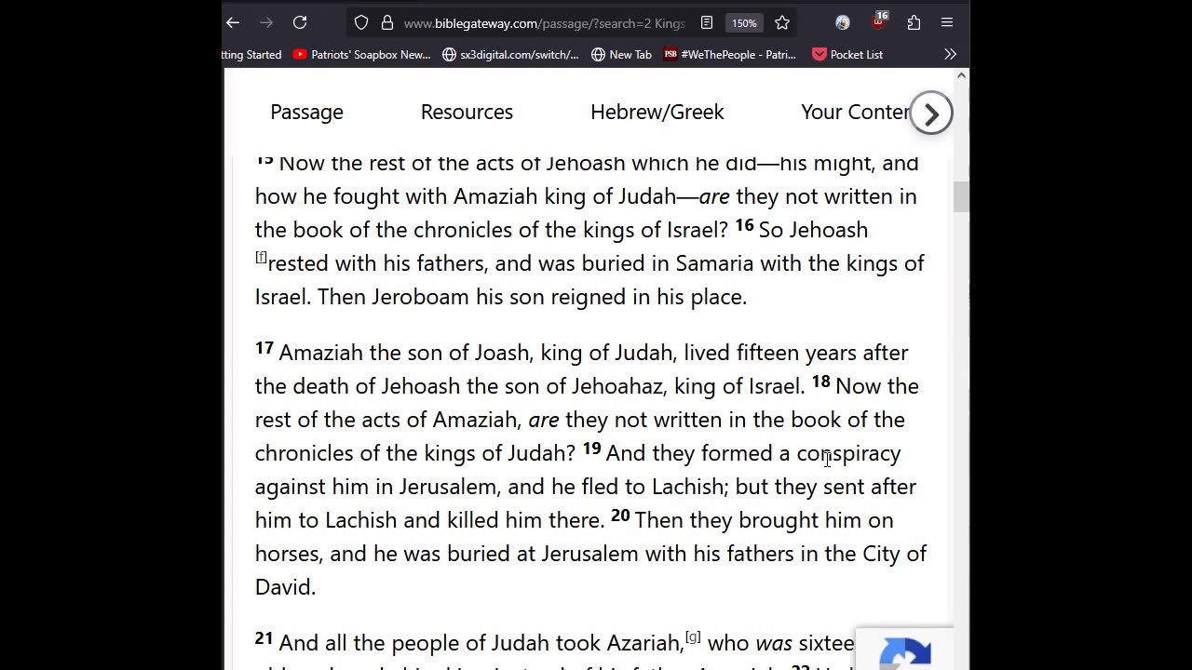Reset the 150% zoom level
Viewport: 1192px width, 670px height.
[743, 22]
